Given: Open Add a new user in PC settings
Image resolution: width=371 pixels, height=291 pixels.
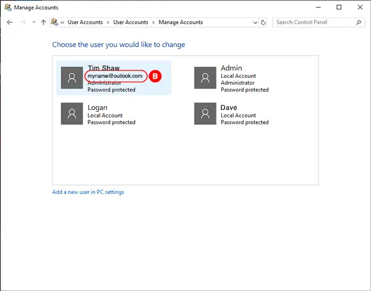Looking at the screenshot, I should tap(88, 192).
